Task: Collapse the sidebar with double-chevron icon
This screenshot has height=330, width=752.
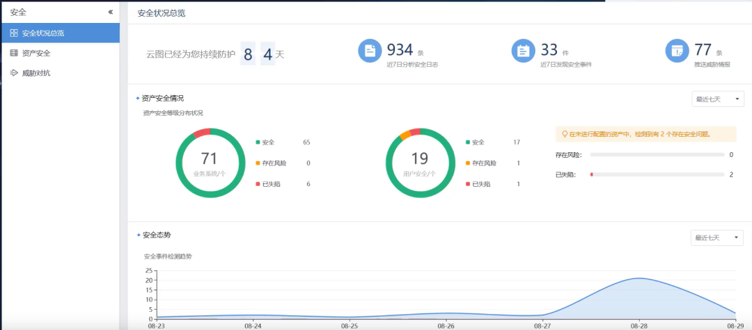Action: pyautogui.click(x=110, y=13)
